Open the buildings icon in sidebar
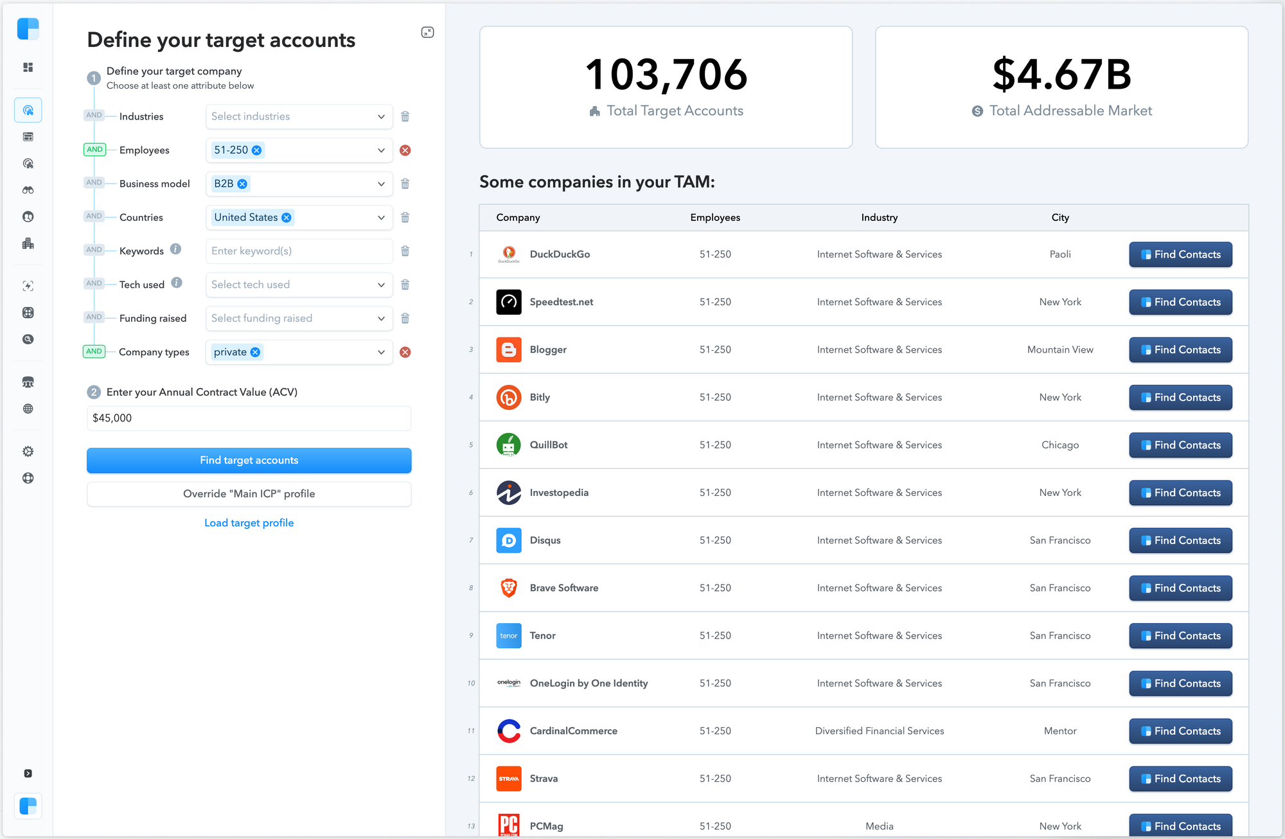The height and width of the screenshot is (839, 1285). [x=28, y=243]
